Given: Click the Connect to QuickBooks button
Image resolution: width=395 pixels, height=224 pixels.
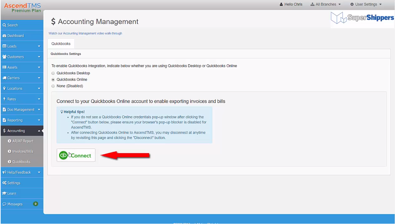Looking at the screenshot, I should [76, 155].
